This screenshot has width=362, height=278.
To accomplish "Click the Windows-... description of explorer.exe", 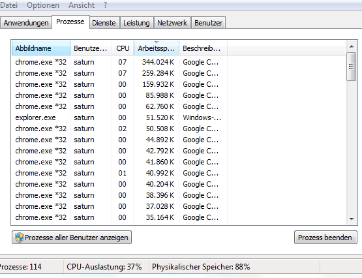I will [x=202, y=117].
